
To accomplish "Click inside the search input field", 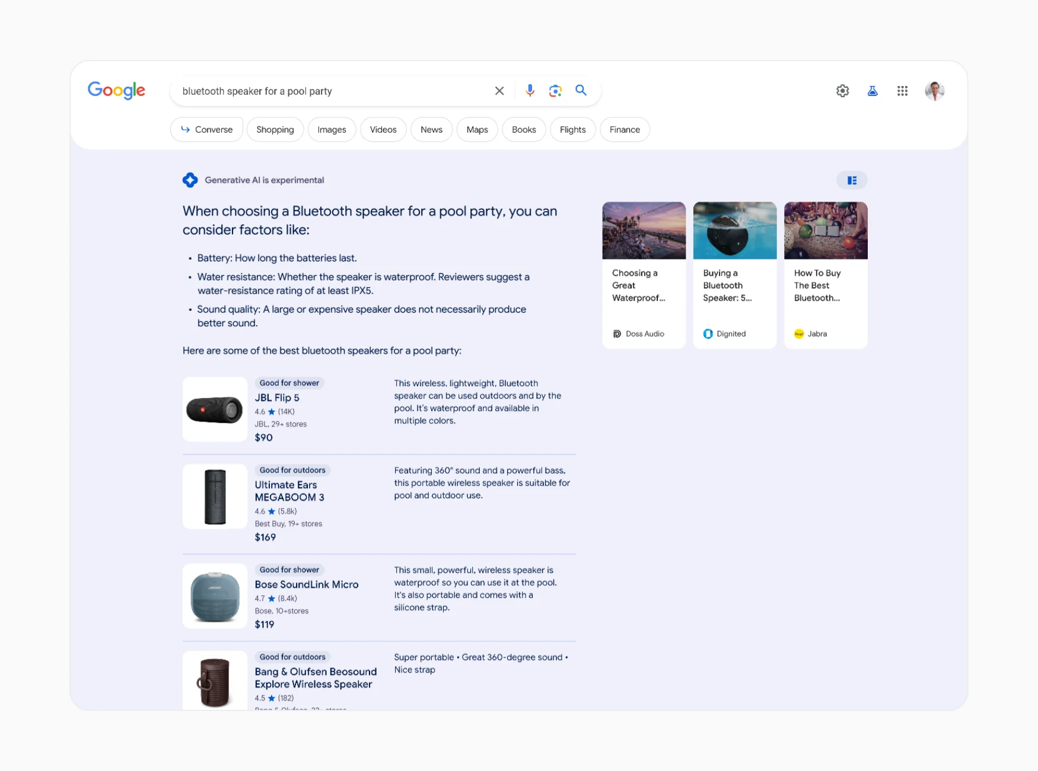I will [x=332, y=91].
